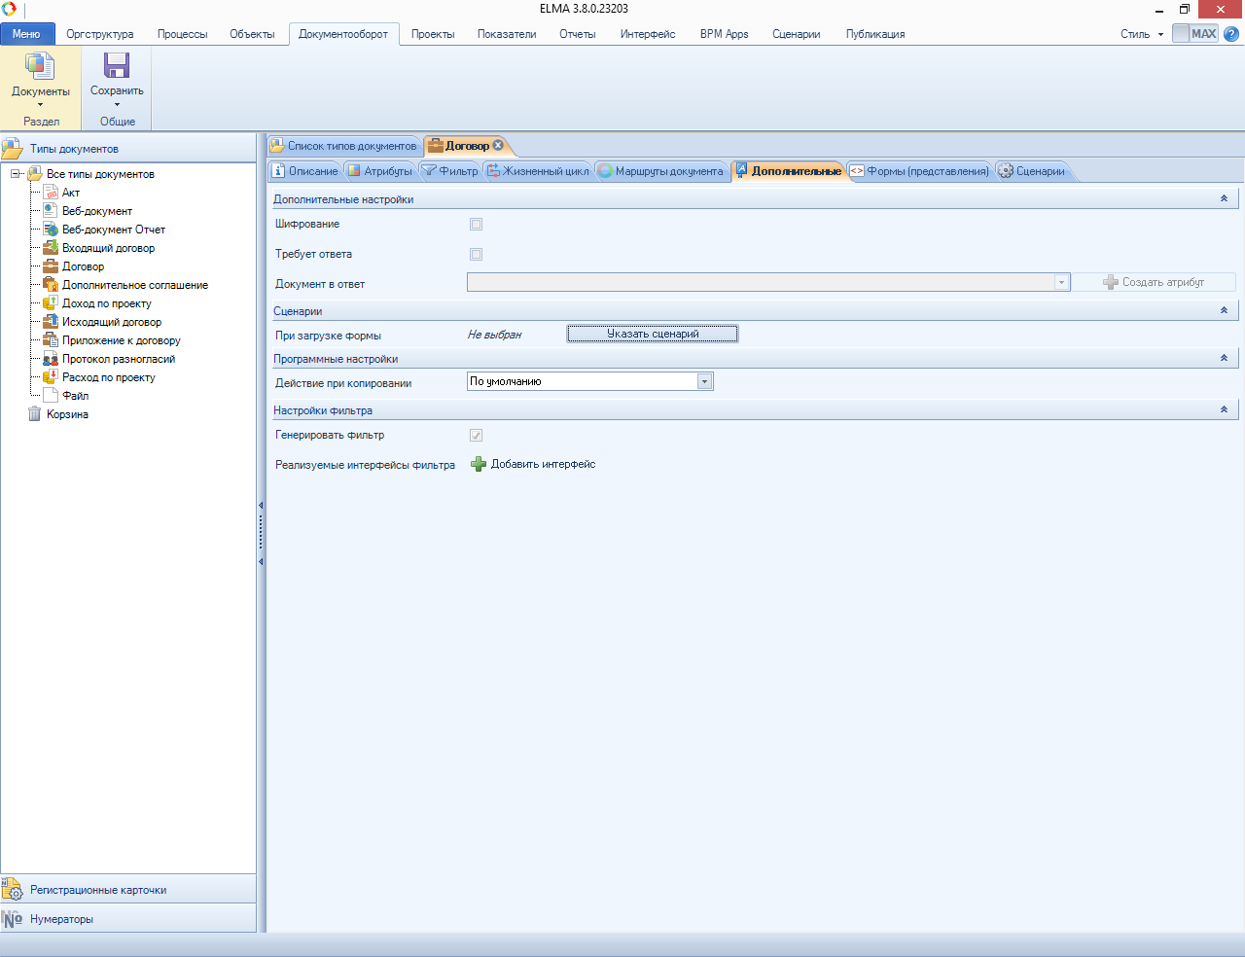The image size is (1245, 957).
Task: Collapse the Все типы документов tree node
Action: point(16,174)
